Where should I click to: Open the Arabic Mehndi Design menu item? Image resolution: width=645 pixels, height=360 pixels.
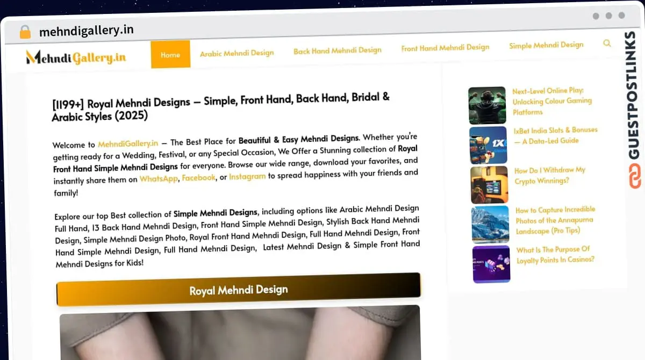coord(236,53)
